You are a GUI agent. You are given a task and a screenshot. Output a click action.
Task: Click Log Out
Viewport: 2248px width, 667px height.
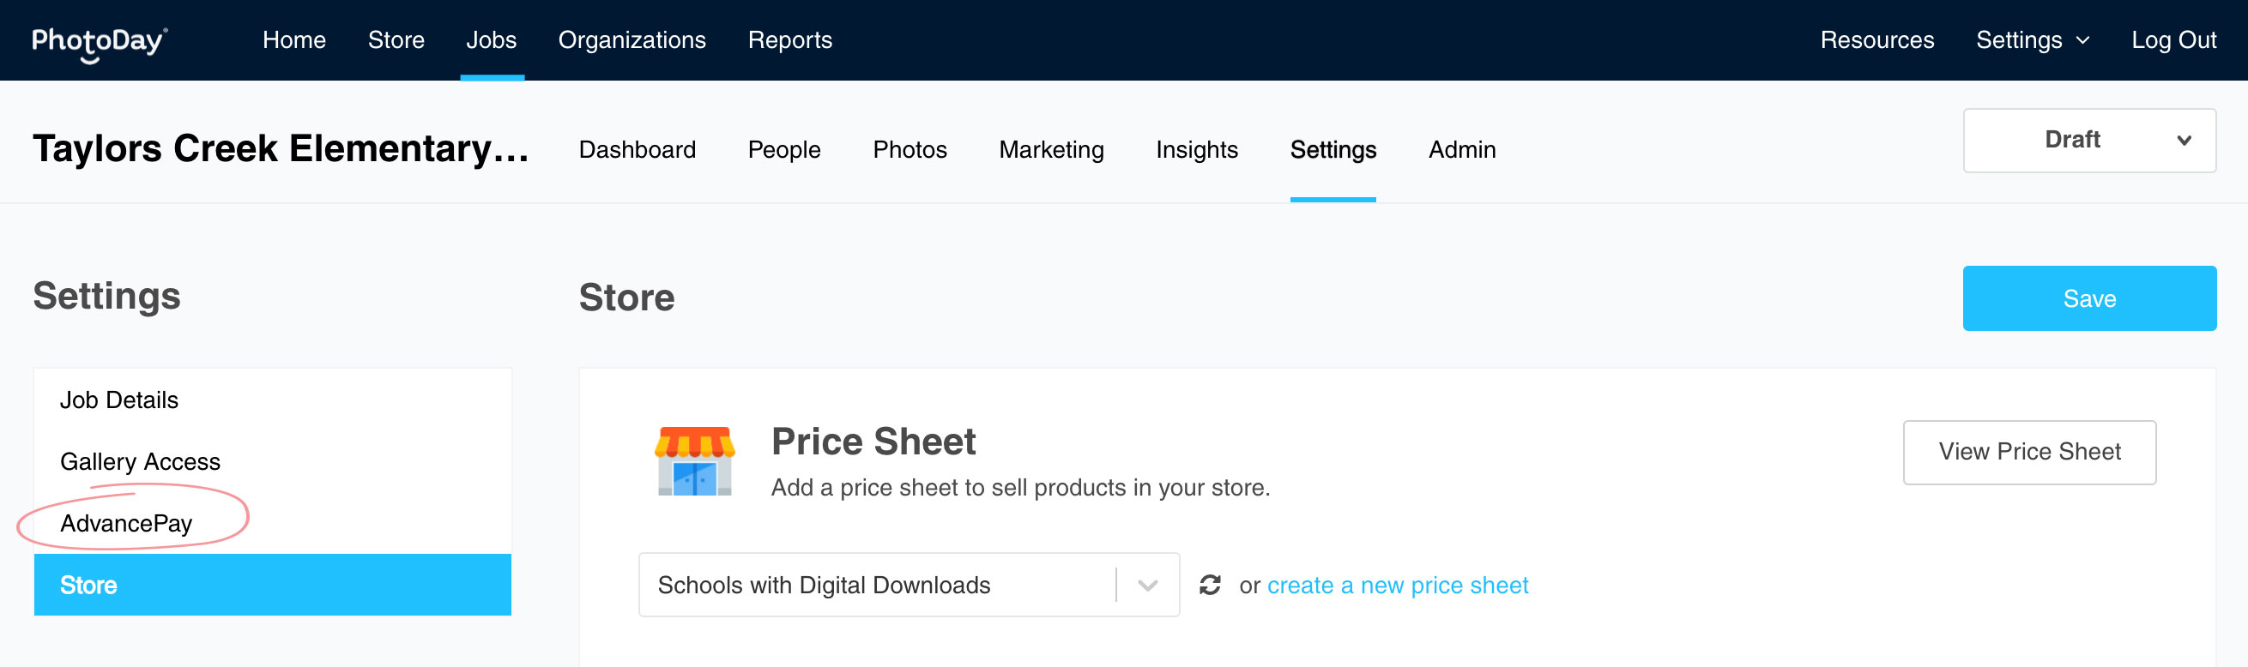(2174, 40)
